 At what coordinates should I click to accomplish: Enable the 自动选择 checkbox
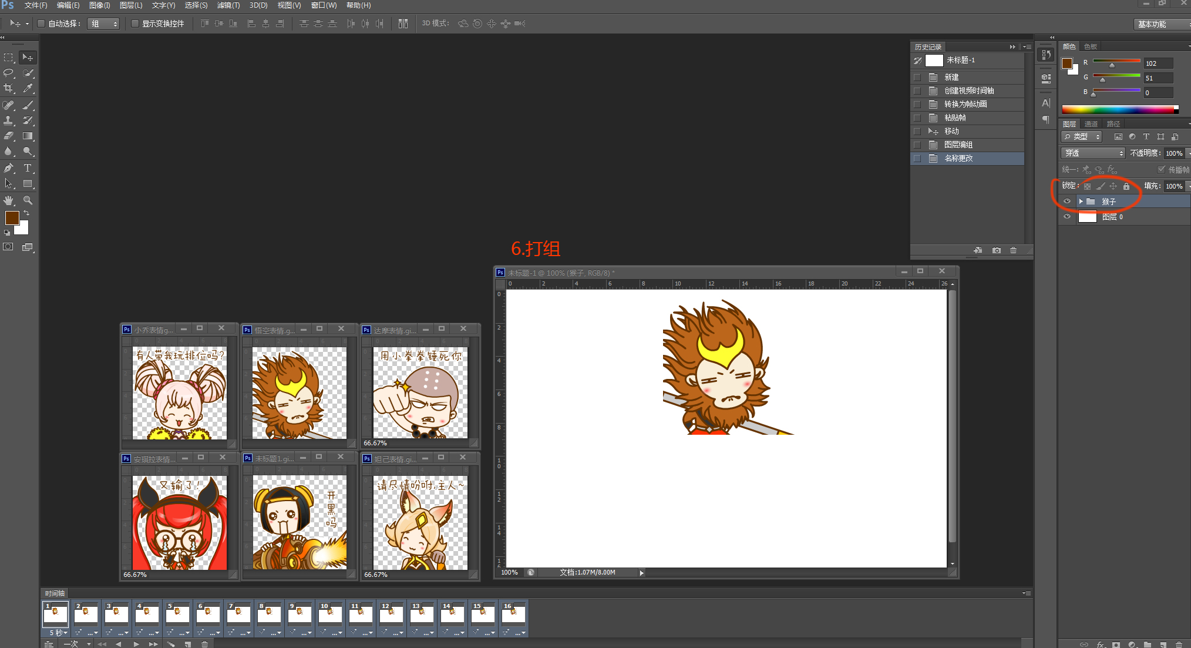[x=41, y=23]
